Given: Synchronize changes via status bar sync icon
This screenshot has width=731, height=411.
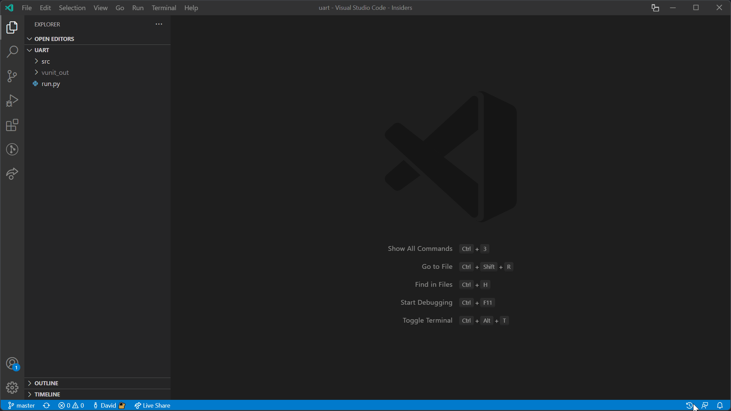Looking at the screenshot, I should pyautogui.click(x=46, y=406).
